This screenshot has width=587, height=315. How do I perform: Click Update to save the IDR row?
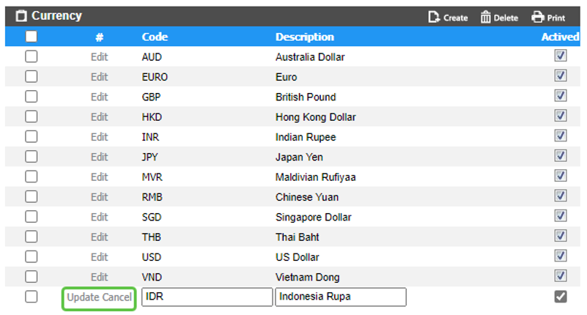tap(83, 297)
